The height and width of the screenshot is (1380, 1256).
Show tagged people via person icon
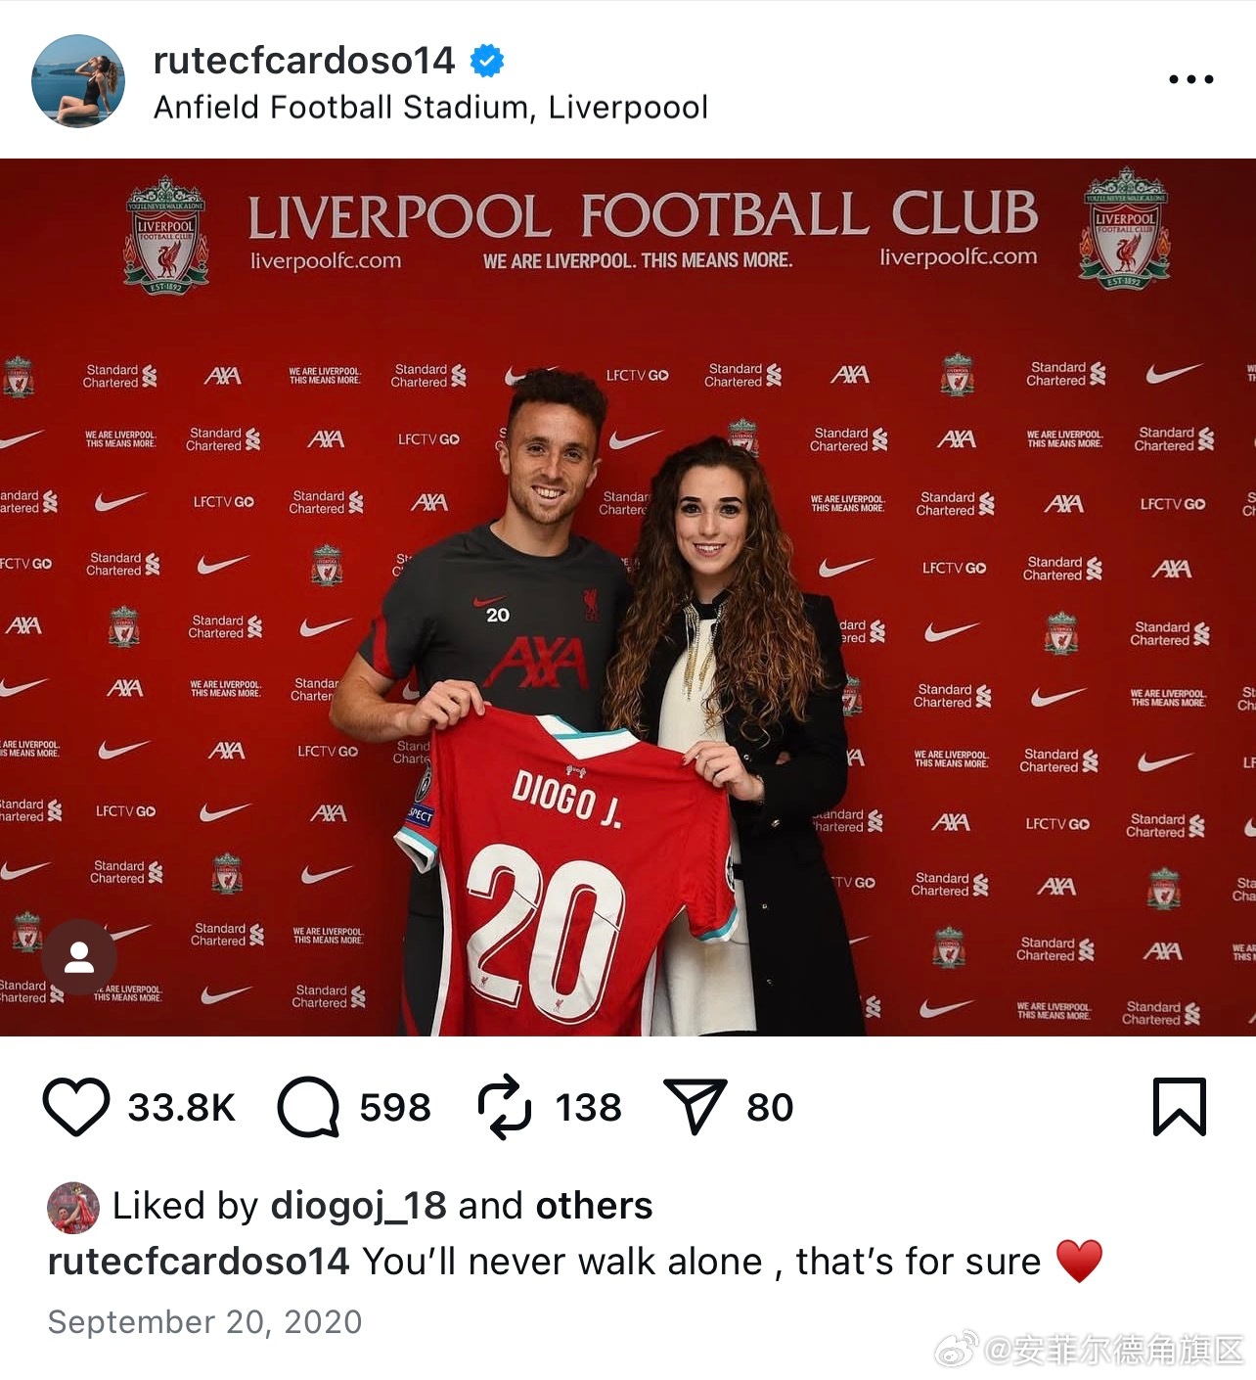point(79,957)
